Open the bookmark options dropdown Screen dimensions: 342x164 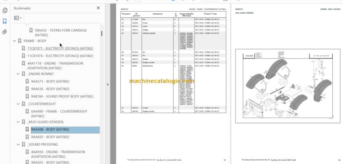click(18, 18)
